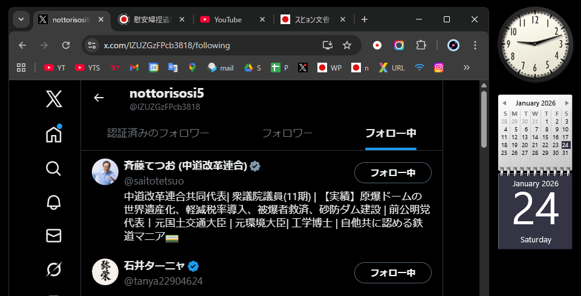Switch to the フォロワー tab
Screen dimensions: 581x296
point(287,133)
